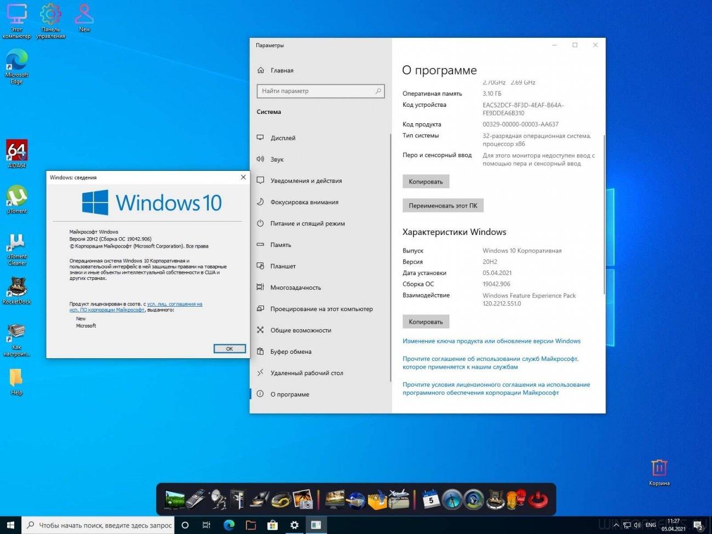Click the monitor icon in RocketDock
This screenshot has height=534, width=712.
click(x=175, y=499)
